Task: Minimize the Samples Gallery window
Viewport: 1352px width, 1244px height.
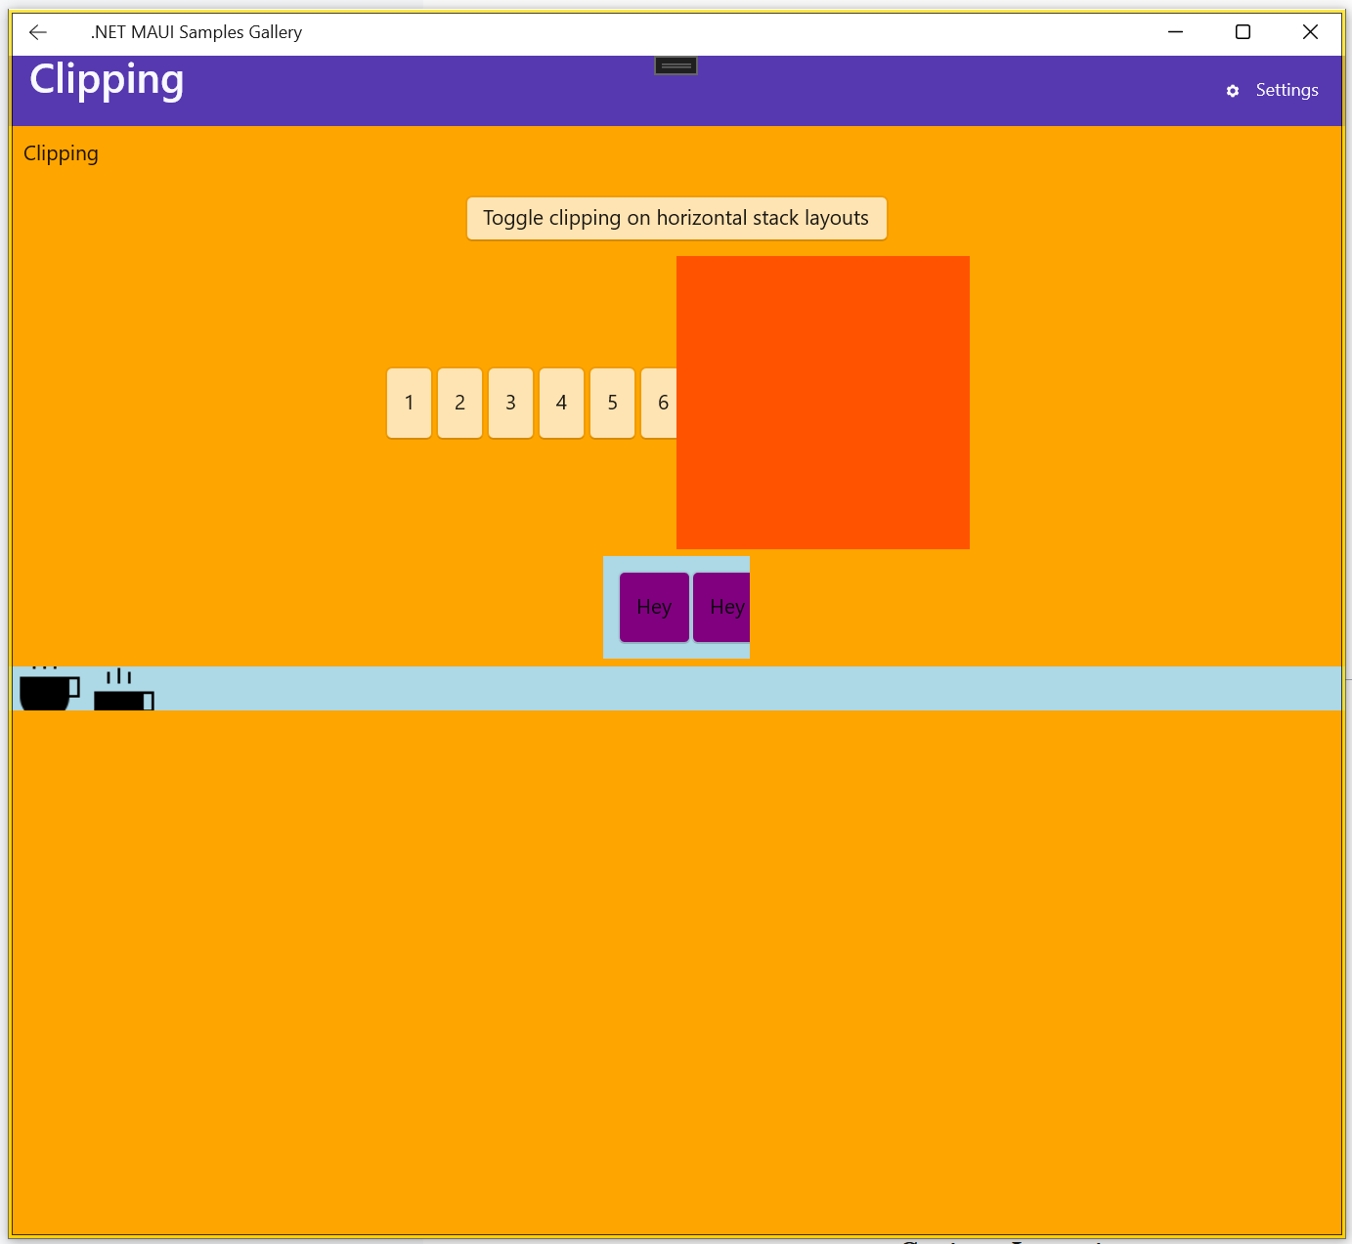Action: pos(1175,32)
